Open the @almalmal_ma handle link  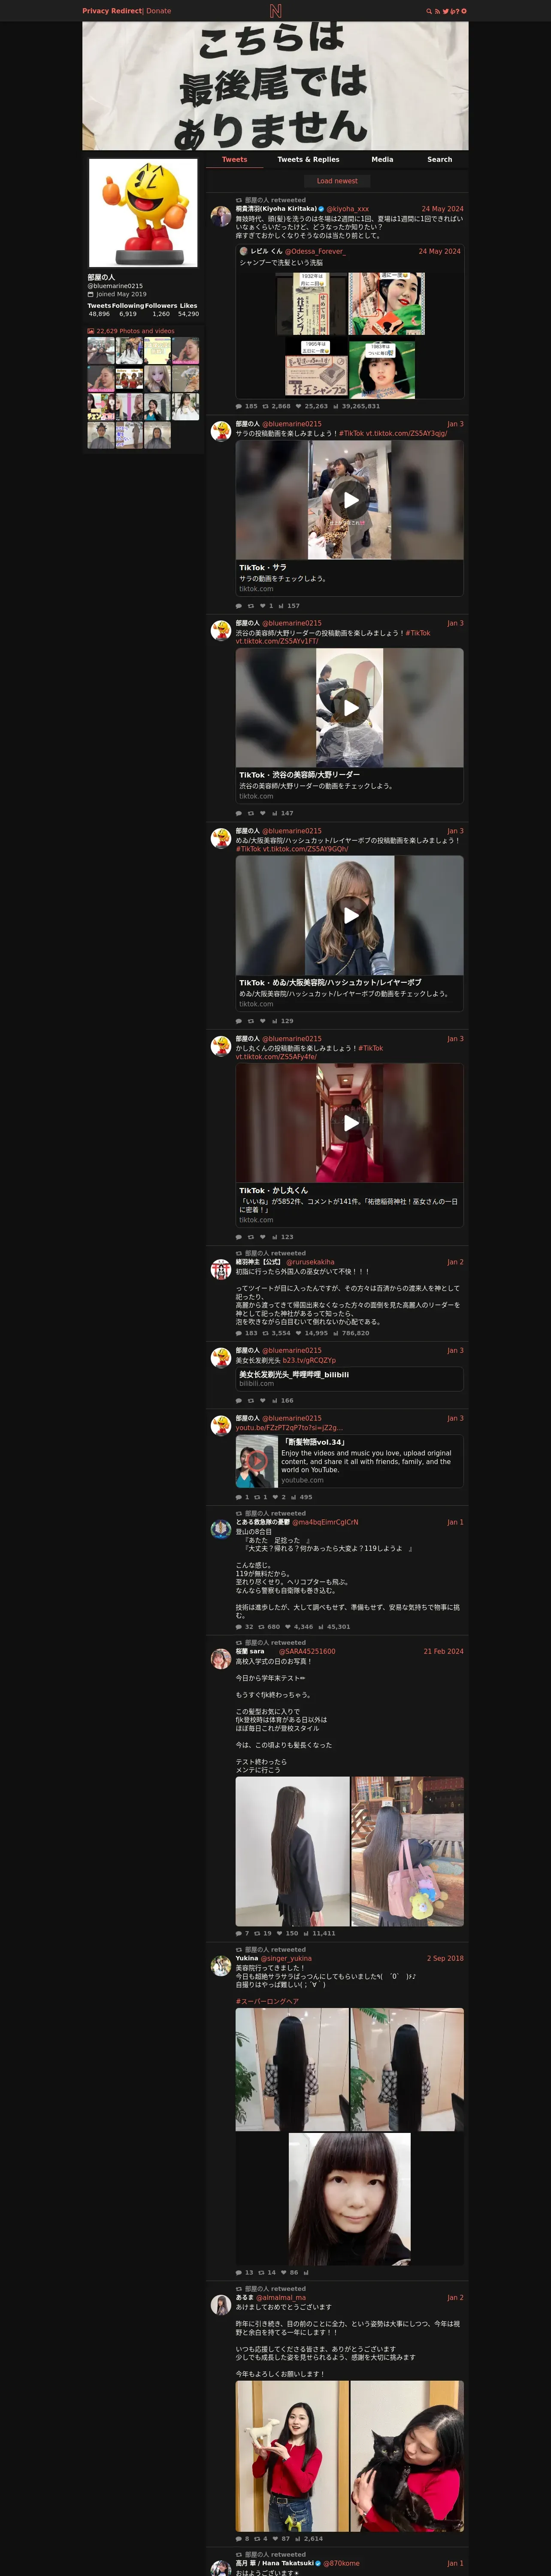[x=281, y=2297]
